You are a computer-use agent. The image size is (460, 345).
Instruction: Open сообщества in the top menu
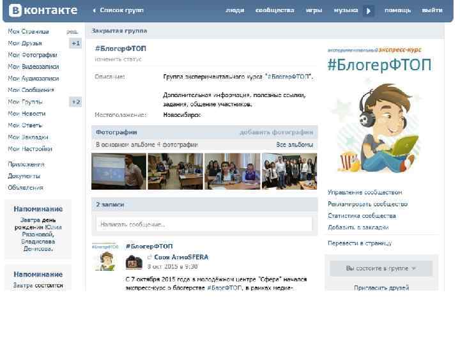275,10
